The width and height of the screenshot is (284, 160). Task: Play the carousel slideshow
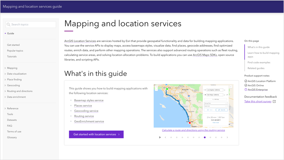[160, 137]
